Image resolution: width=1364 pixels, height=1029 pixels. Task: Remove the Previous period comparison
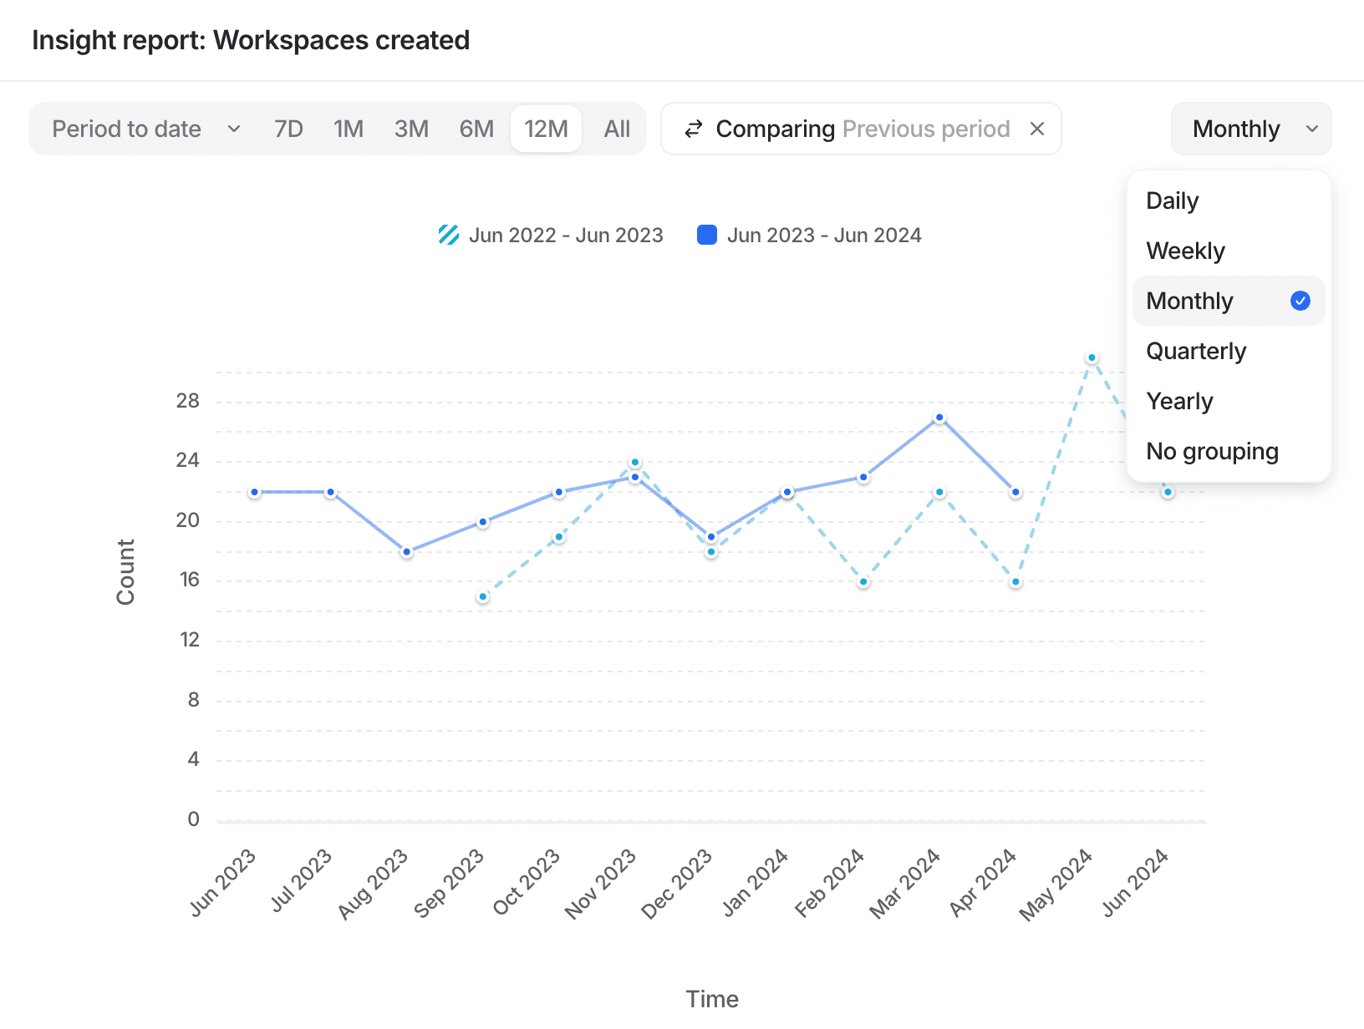pyautogui.click(x=1036, y=129)
